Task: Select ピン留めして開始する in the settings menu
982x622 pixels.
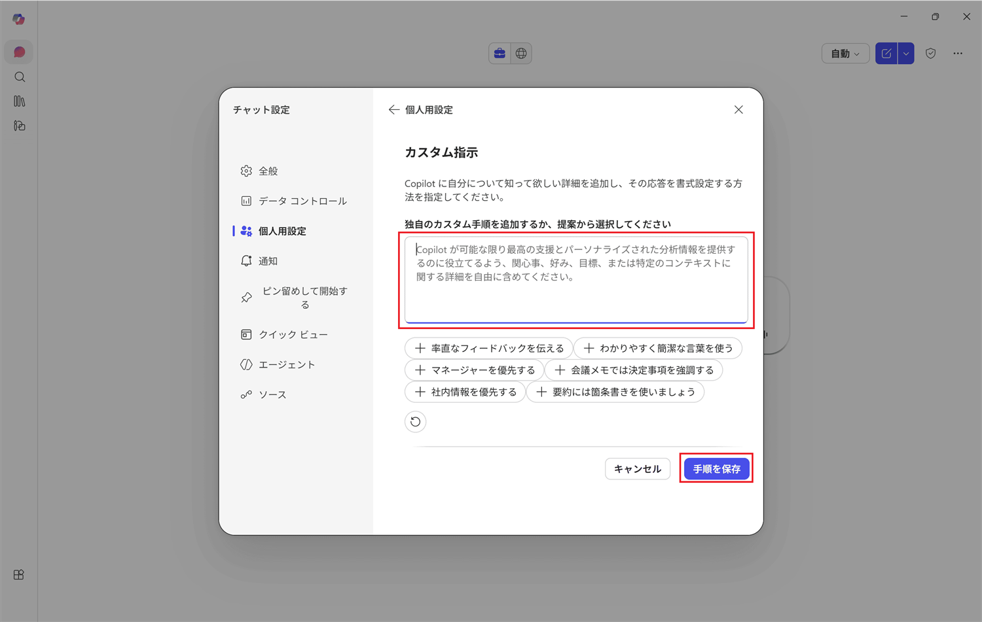Action: tap(295, 298)
